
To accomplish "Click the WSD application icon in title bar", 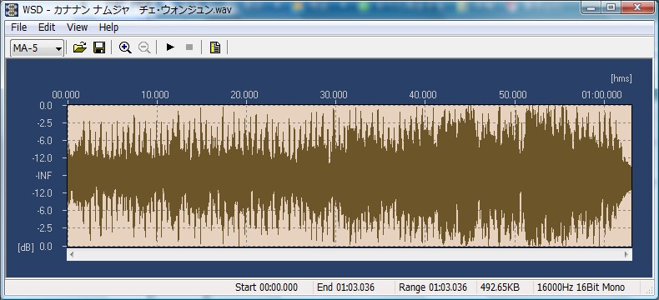I will (x=12, y=9).
